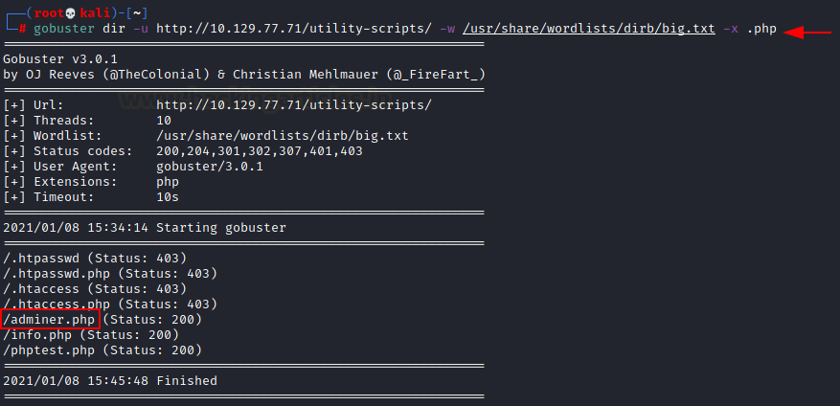Click the red # prompt symbol
840x406 pixels.
pos(22,29)
